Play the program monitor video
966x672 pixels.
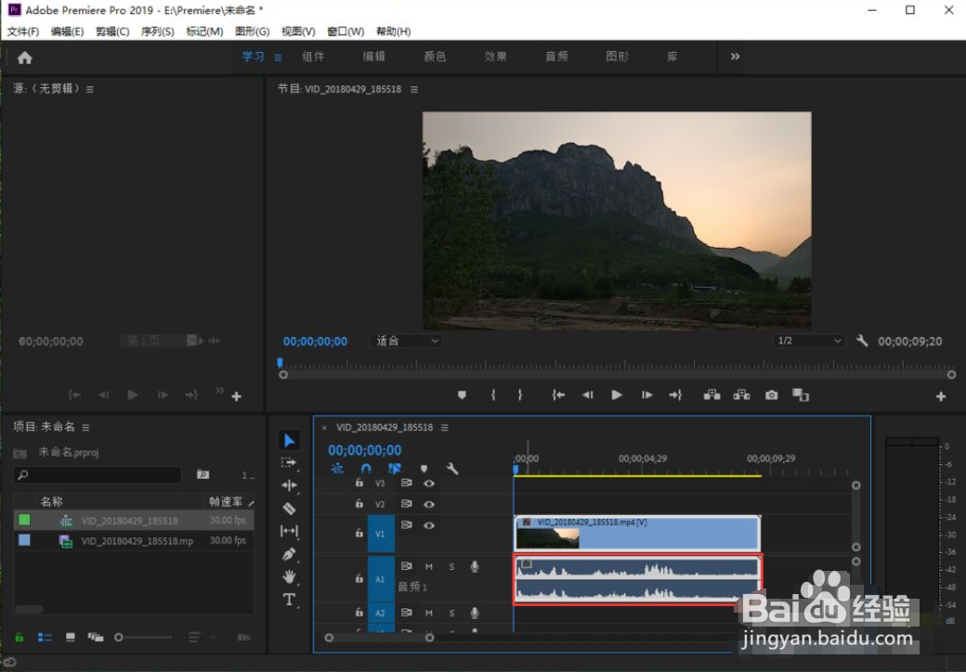click(616, 395)
